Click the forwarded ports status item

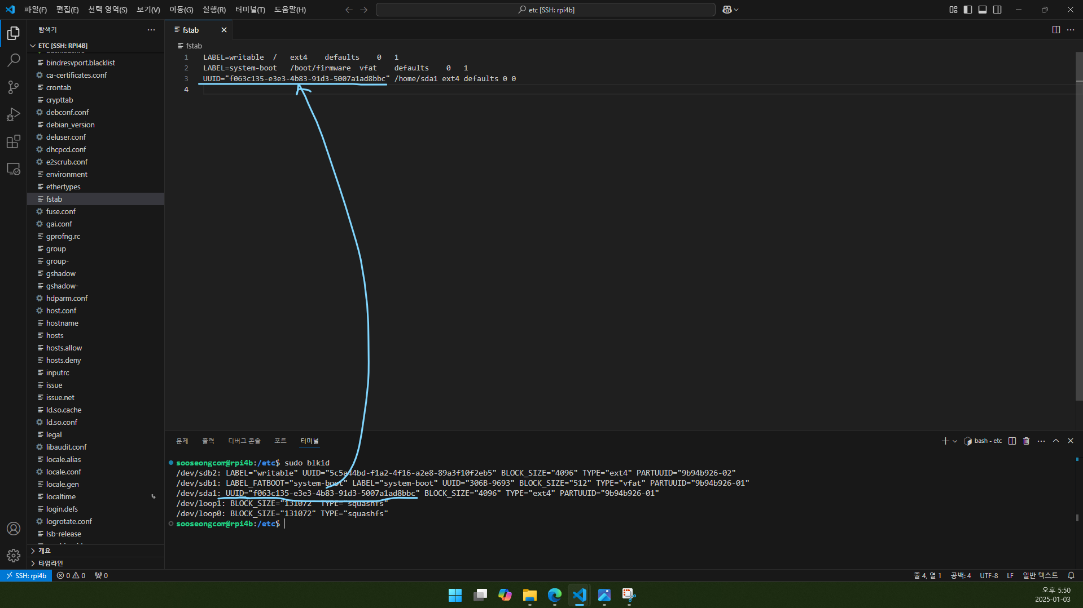tap(102, 576)
